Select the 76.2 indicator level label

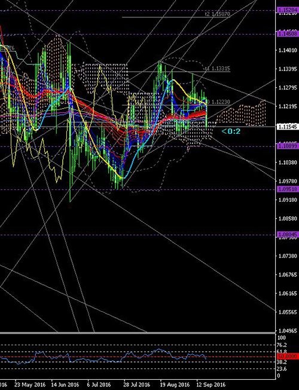(x=282, y=345)
